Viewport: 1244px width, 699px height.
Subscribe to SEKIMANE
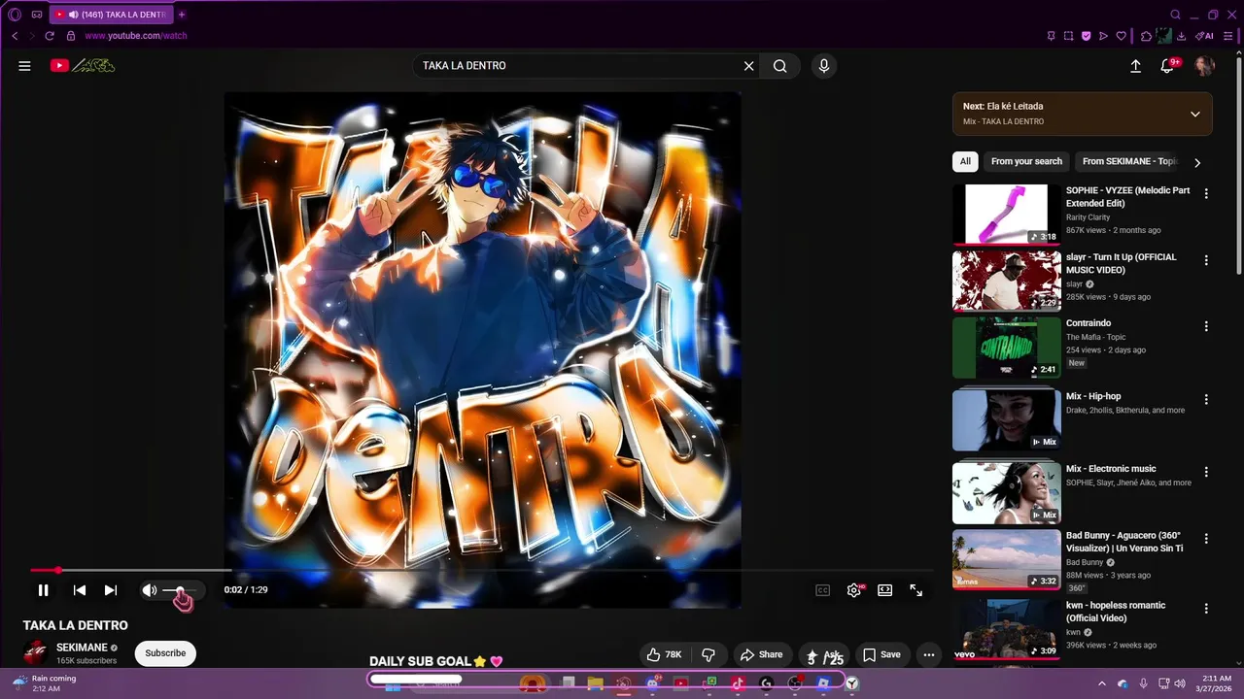tap(165, 653)
